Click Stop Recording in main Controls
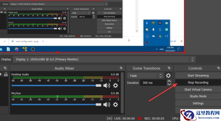Screen dimensions: 221x121 198,83
